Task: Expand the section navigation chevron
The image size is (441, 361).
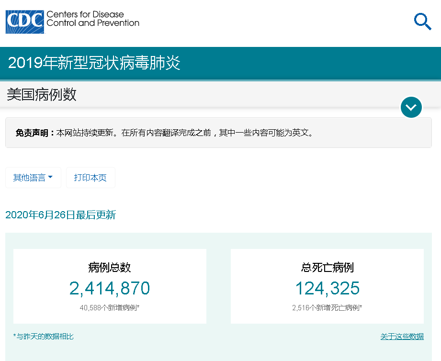Action: click(x=411, y=107)
